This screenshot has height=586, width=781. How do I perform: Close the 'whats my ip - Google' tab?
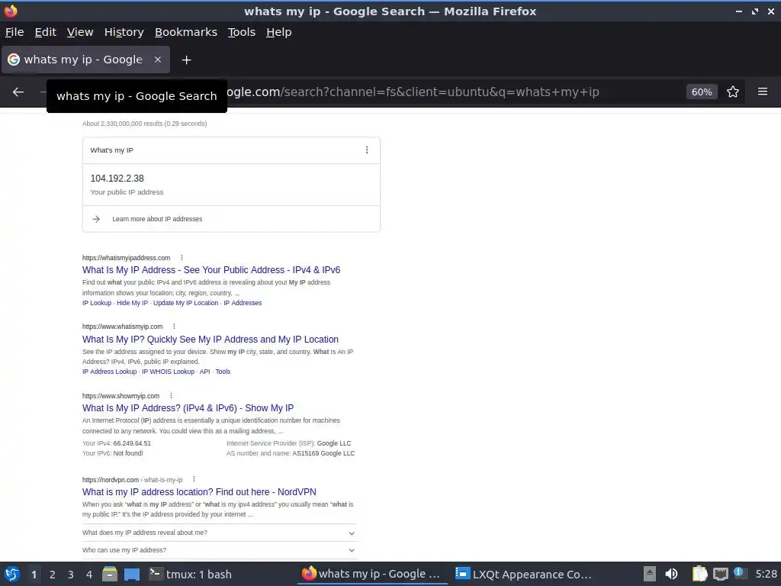point(157,60)
